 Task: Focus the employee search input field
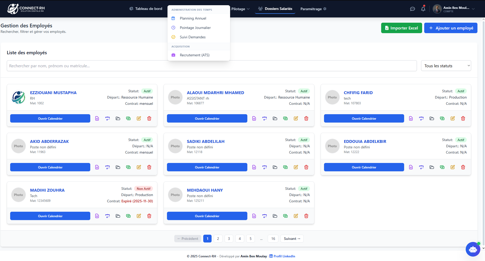click(212, 66)
